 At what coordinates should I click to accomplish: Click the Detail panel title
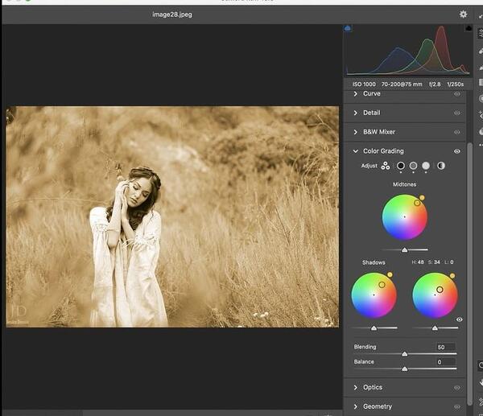point(371,113)
